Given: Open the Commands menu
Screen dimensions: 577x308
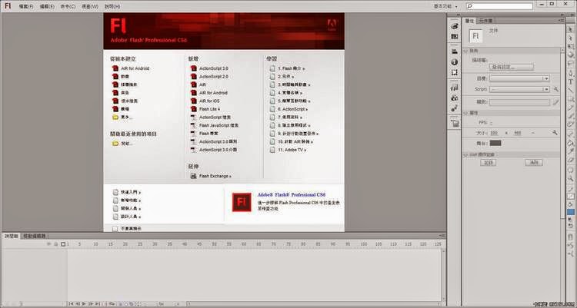Looking at the screenshot, I should click(x=68, y=6).
